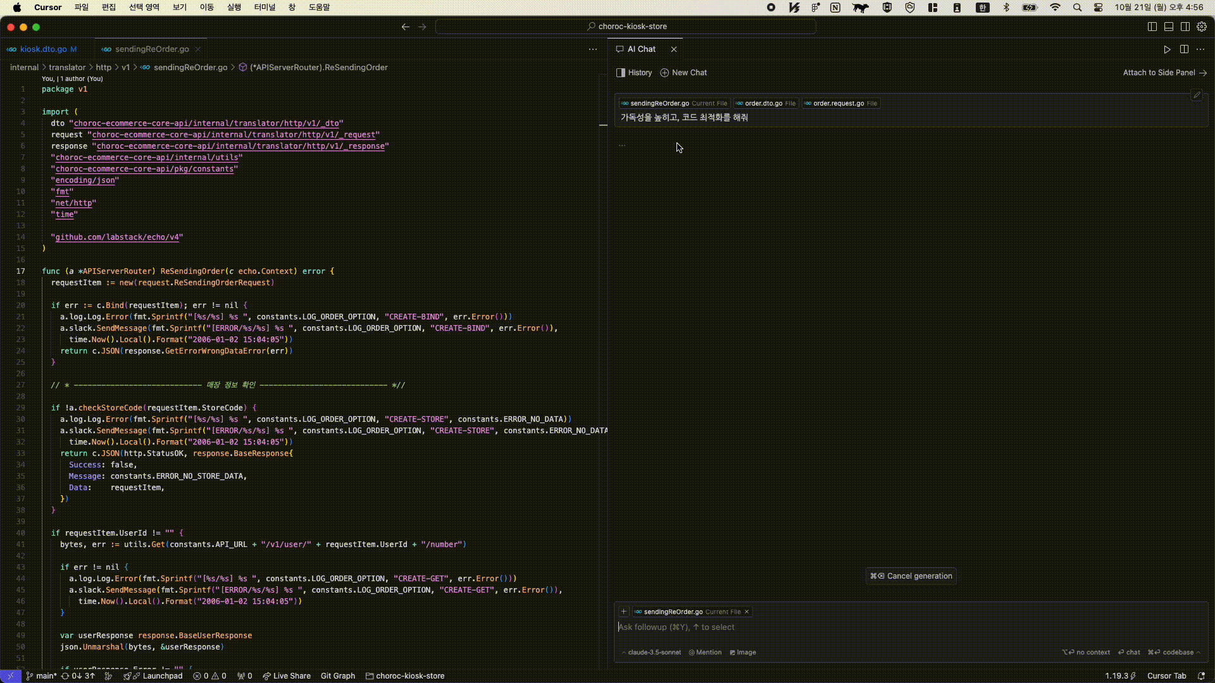This screenshot has width=1215, height=683.
Task: Click the main branch status bar item
Action: pyautogui.click(x=42, y=676)
